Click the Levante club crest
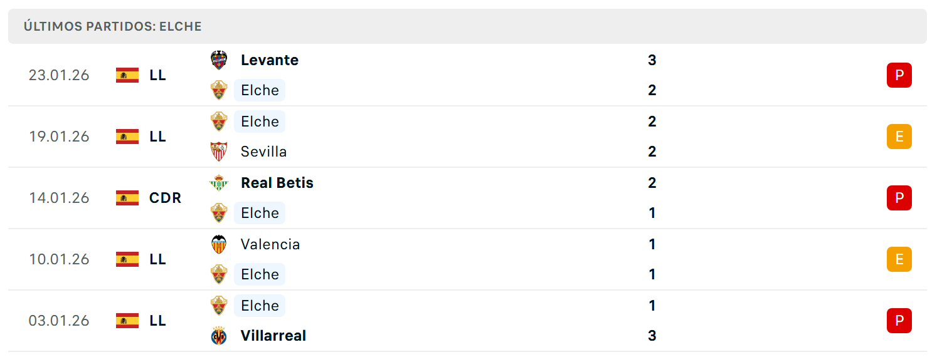This screenshot has height=362, width=937. click(x=218, y=60)
